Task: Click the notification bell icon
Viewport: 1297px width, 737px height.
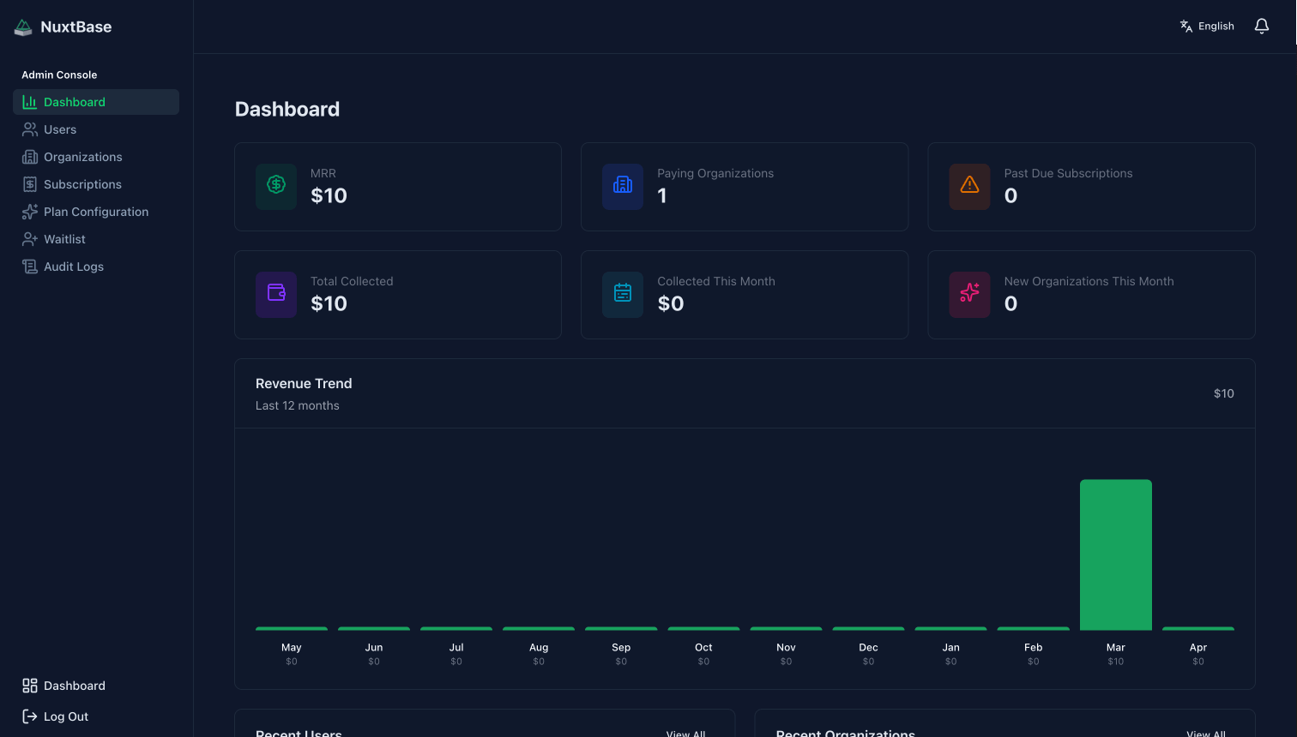Action: click(x=1261, y=26)
